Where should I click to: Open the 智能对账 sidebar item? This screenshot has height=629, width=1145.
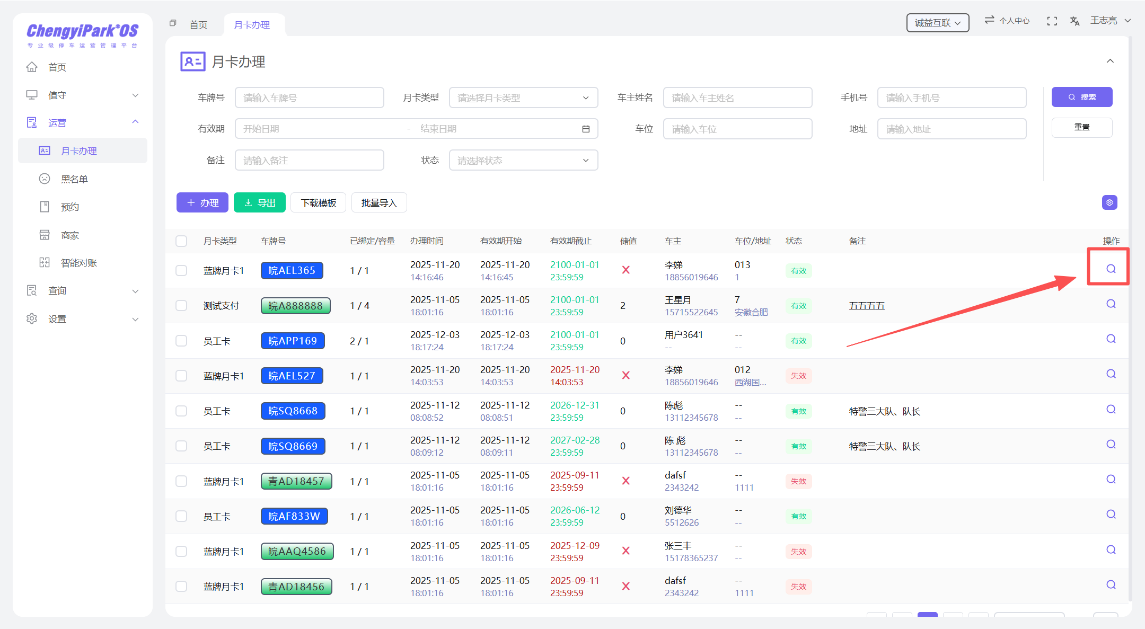click(78, 263)
